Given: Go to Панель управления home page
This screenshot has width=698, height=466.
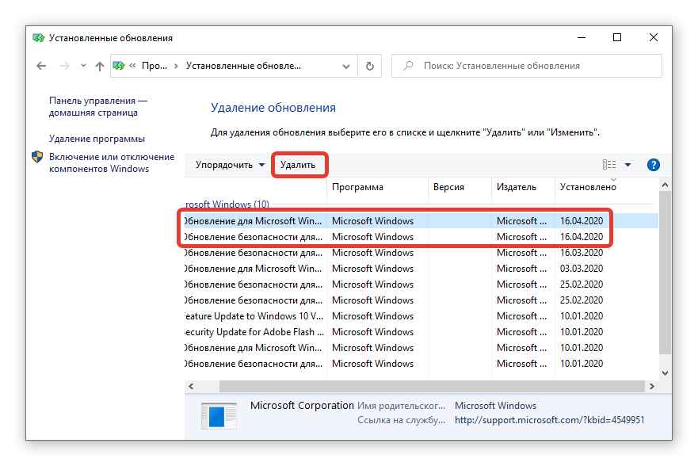Looking at the screenshot, I should coord(98,107).
